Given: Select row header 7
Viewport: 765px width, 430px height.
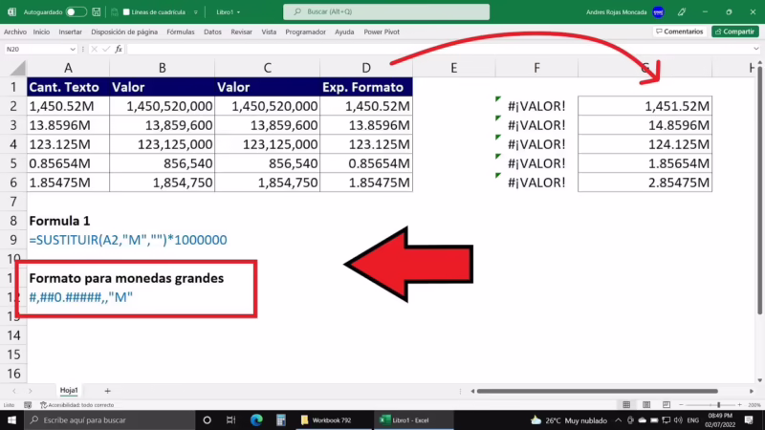Looking at the screenshot, I should [x=13, y=202].
